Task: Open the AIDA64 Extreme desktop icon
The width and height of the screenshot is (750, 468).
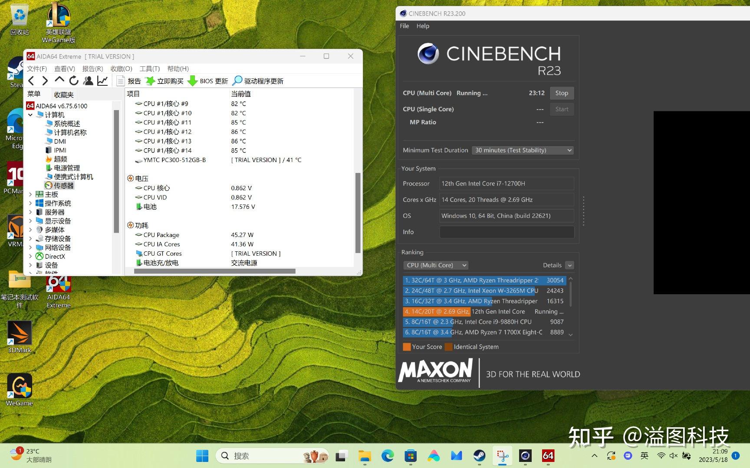Action: click(x=59, y=291)
